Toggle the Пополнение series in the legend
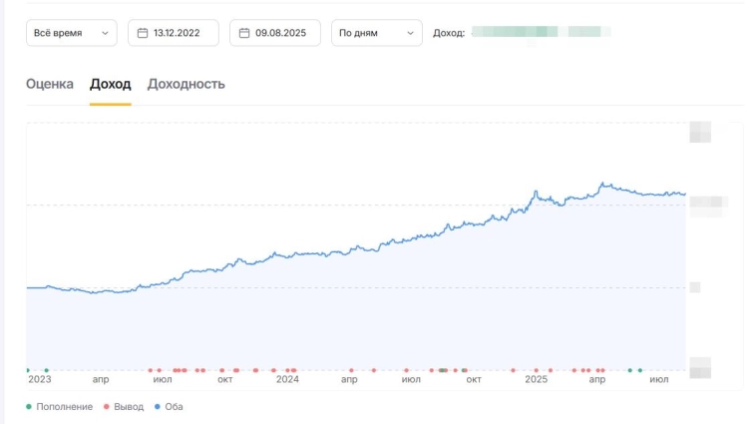This screenshot has width=756, height=424. 59,407
